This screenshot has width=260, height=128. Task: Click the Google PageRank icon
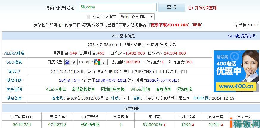coord(101,62)
